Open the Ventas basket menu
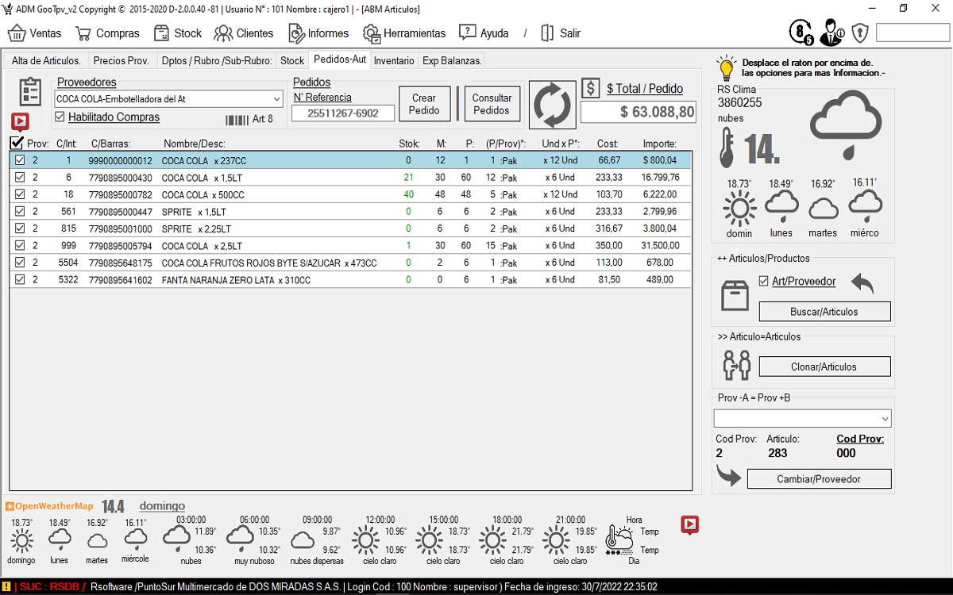This screenshot has height=595, width=953. [x=34, y=33]
